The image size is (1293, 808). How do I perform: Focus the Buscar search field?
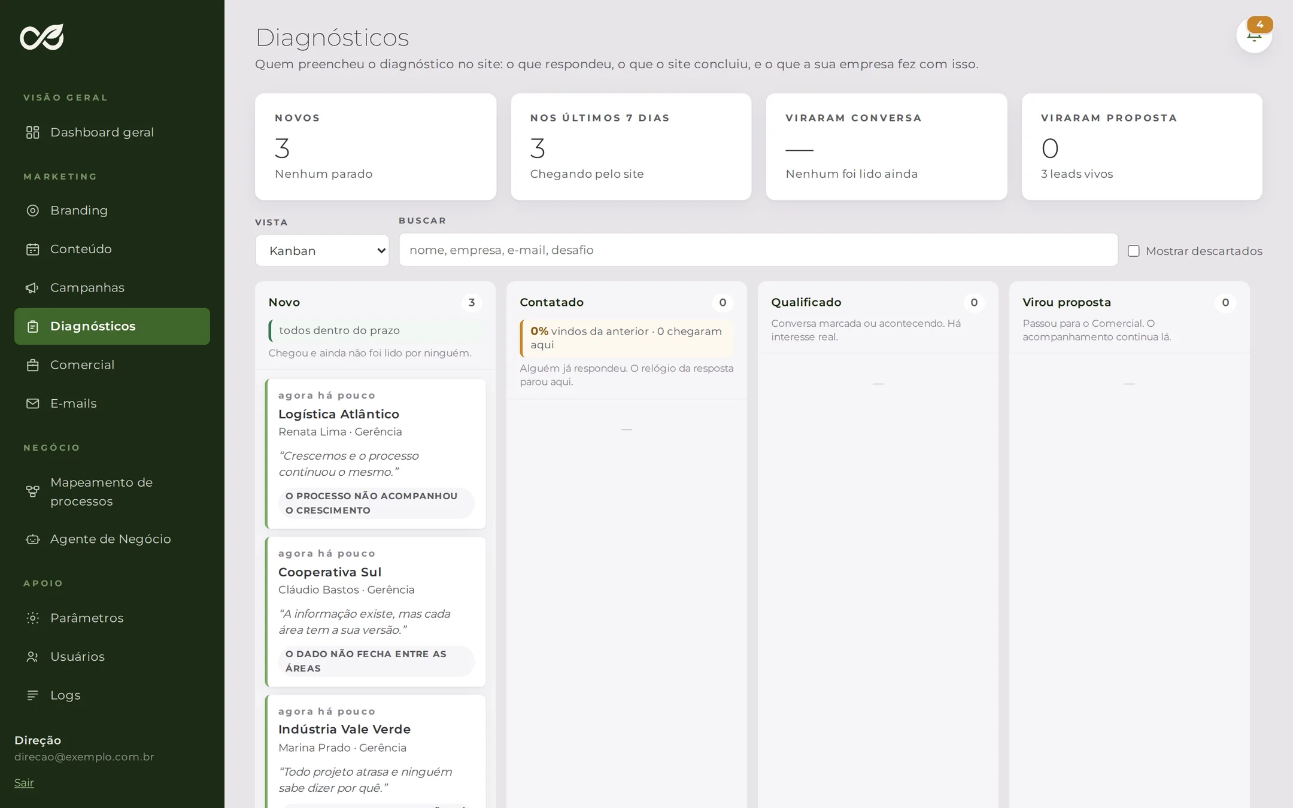coord(758,250)
